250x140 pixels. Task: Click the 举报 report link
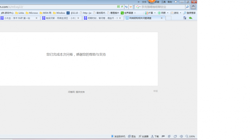click(155, 91)
